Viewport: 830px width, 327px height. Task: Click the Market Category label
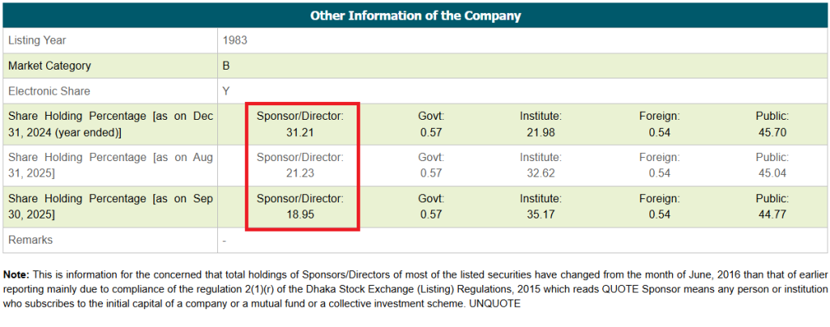coord(49,66)
